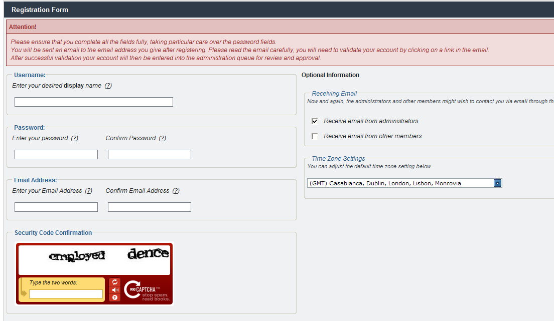Image resolution: width=554 pixels, height=321 pixels.
Task: Click the 'Optional Information' heading
Action: [x=330, y=75]
